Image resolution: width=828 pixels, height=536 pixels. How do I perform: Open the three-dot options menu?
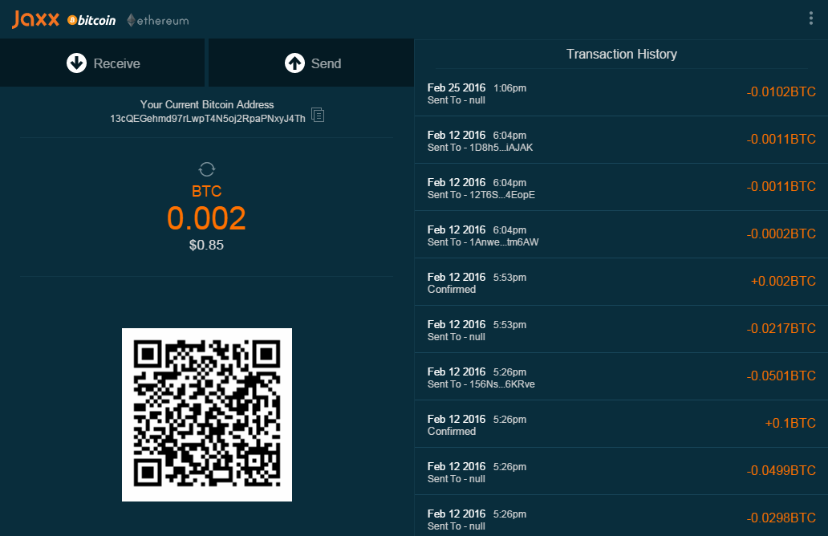tap(810, 18)
